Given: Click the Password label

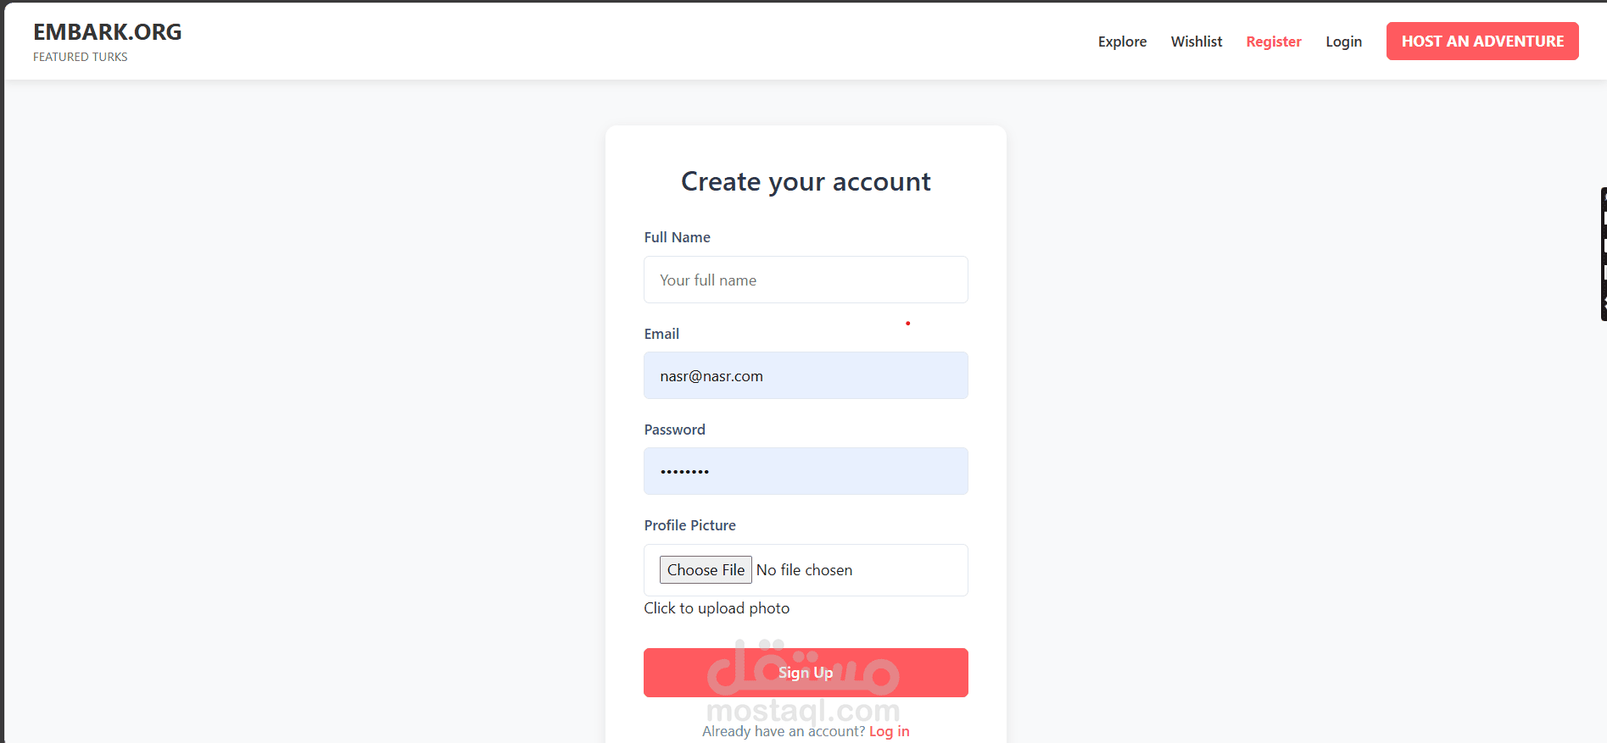Looking at the screenshot, I should (x=674, y=430).
